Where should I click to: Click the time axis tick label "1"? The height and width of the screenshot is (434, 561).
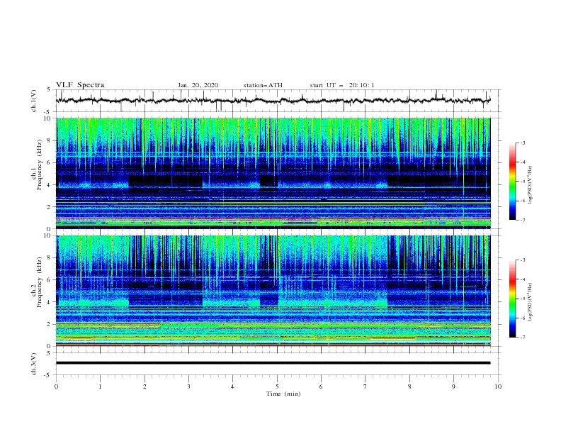tap(100, 386)
